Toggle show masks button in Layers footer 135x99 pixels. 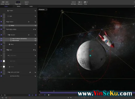coord(29,95)
